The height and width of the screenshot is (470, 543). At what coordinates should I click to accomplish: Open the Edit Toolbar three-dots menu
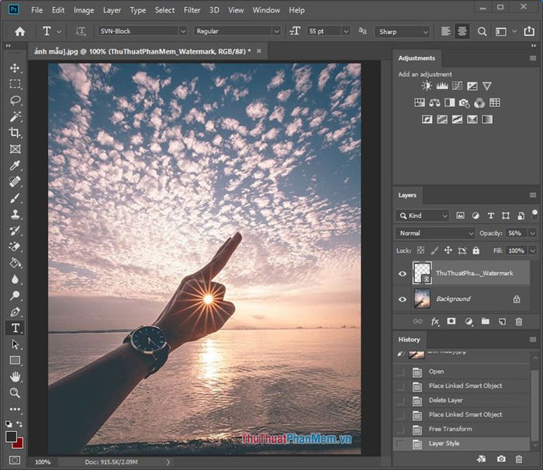tap(15, 409)
